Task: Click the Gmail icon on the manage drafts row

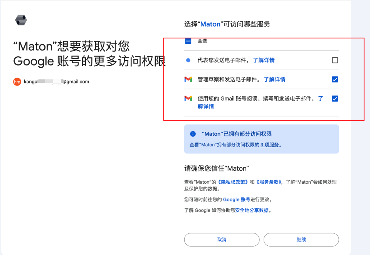Action: [x=188, y=79]
